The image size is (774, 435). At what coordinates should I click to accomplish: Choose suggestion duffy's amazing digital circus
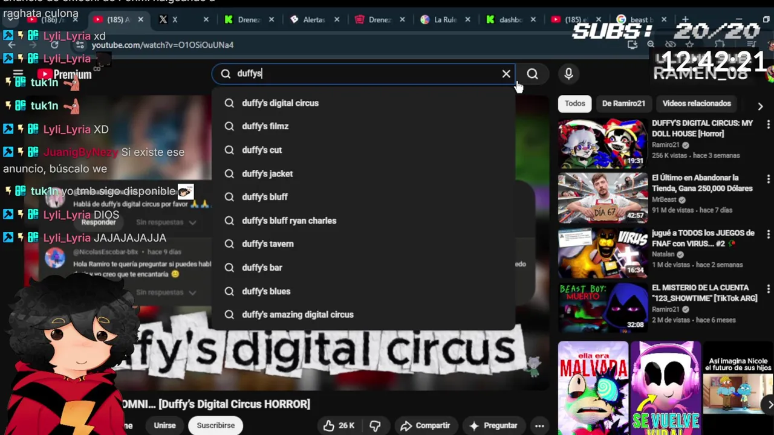click(363, 315)
